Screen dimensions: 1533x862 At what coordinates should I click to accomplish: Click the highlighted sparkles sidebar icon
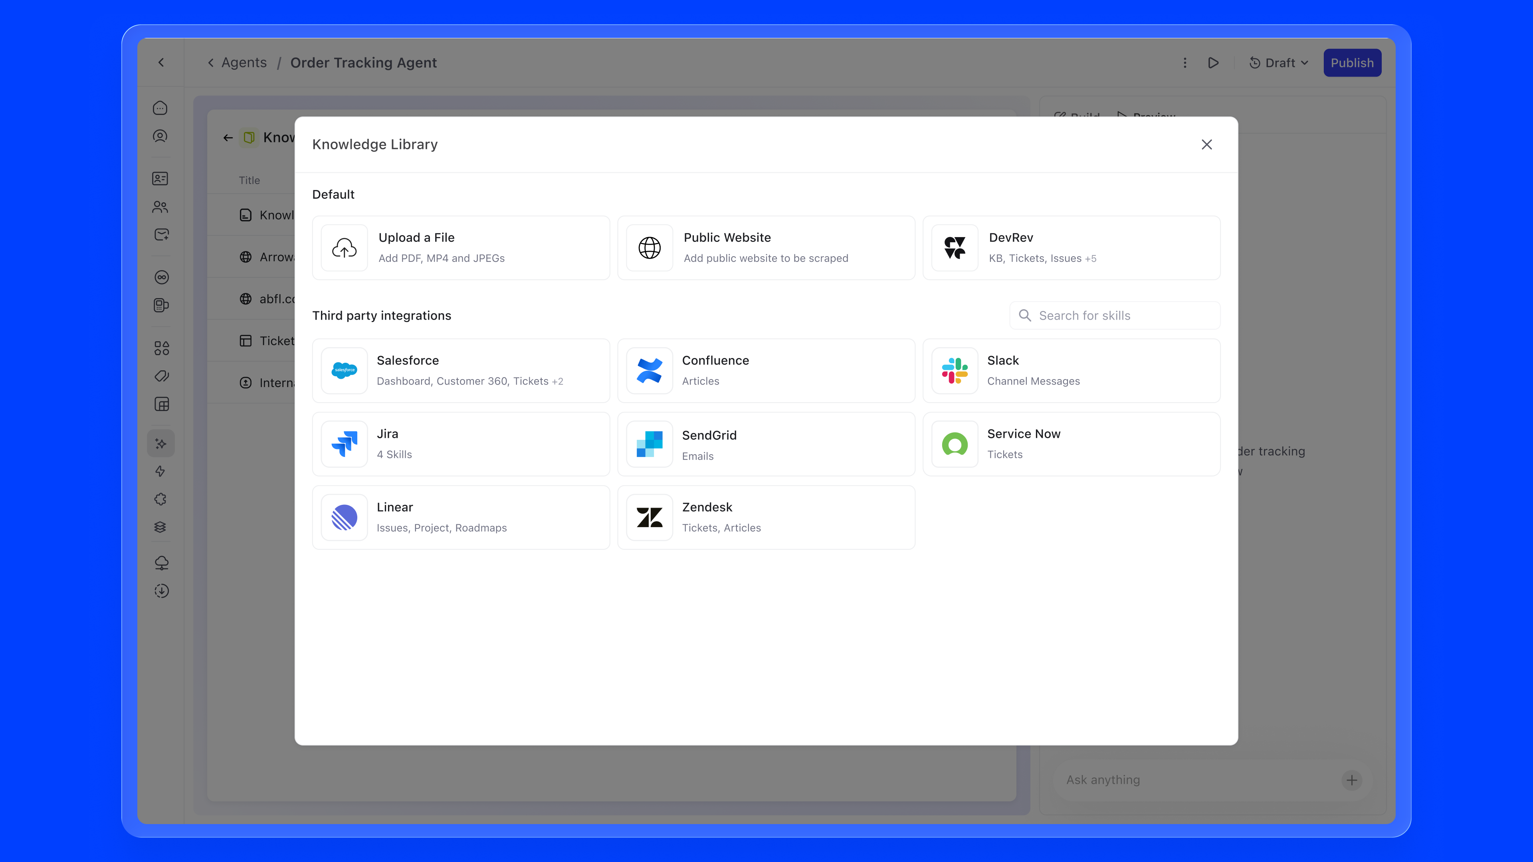(x=160, y=443)
